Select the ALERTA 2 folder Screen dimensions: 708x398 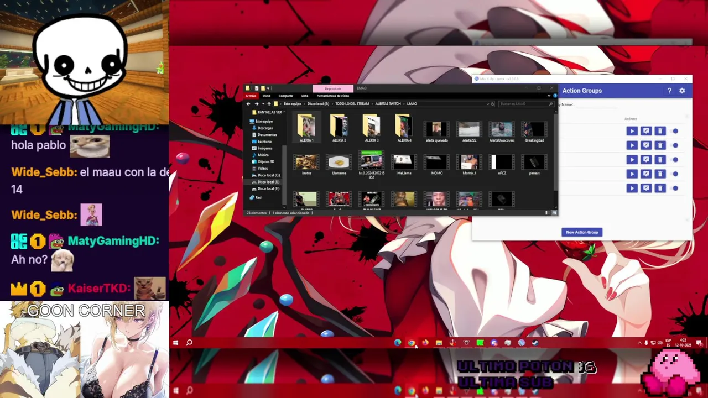point(339,129)
